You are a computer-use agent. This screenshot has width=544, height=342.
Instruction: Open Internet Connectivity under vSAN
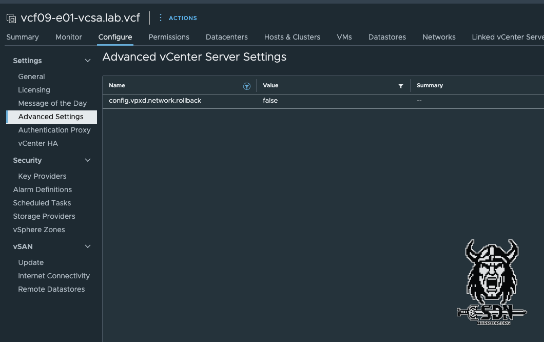pyautogui.click(x=53, y=276)
